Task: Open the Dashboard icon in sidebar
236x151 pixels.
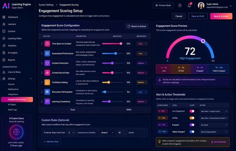Action: pyautogui.click(x=4, y=17)
